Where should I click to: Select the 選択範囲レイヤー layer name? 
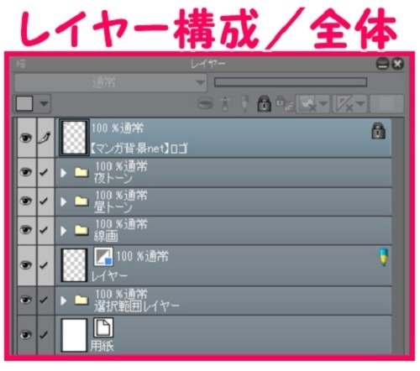coord(136,306)
